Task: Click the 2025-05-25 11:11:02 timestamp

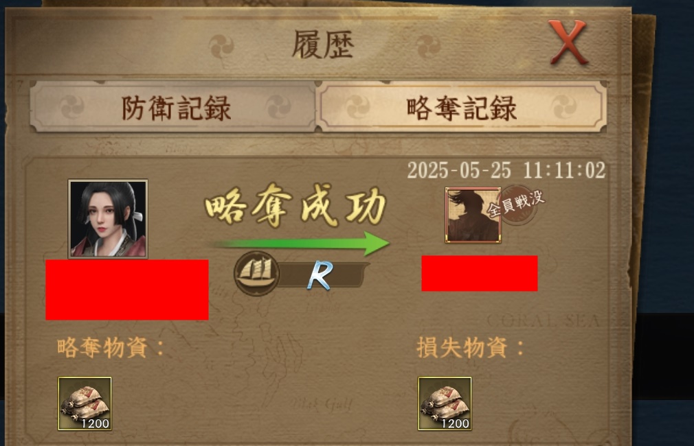Action: (x=506, y=170)
